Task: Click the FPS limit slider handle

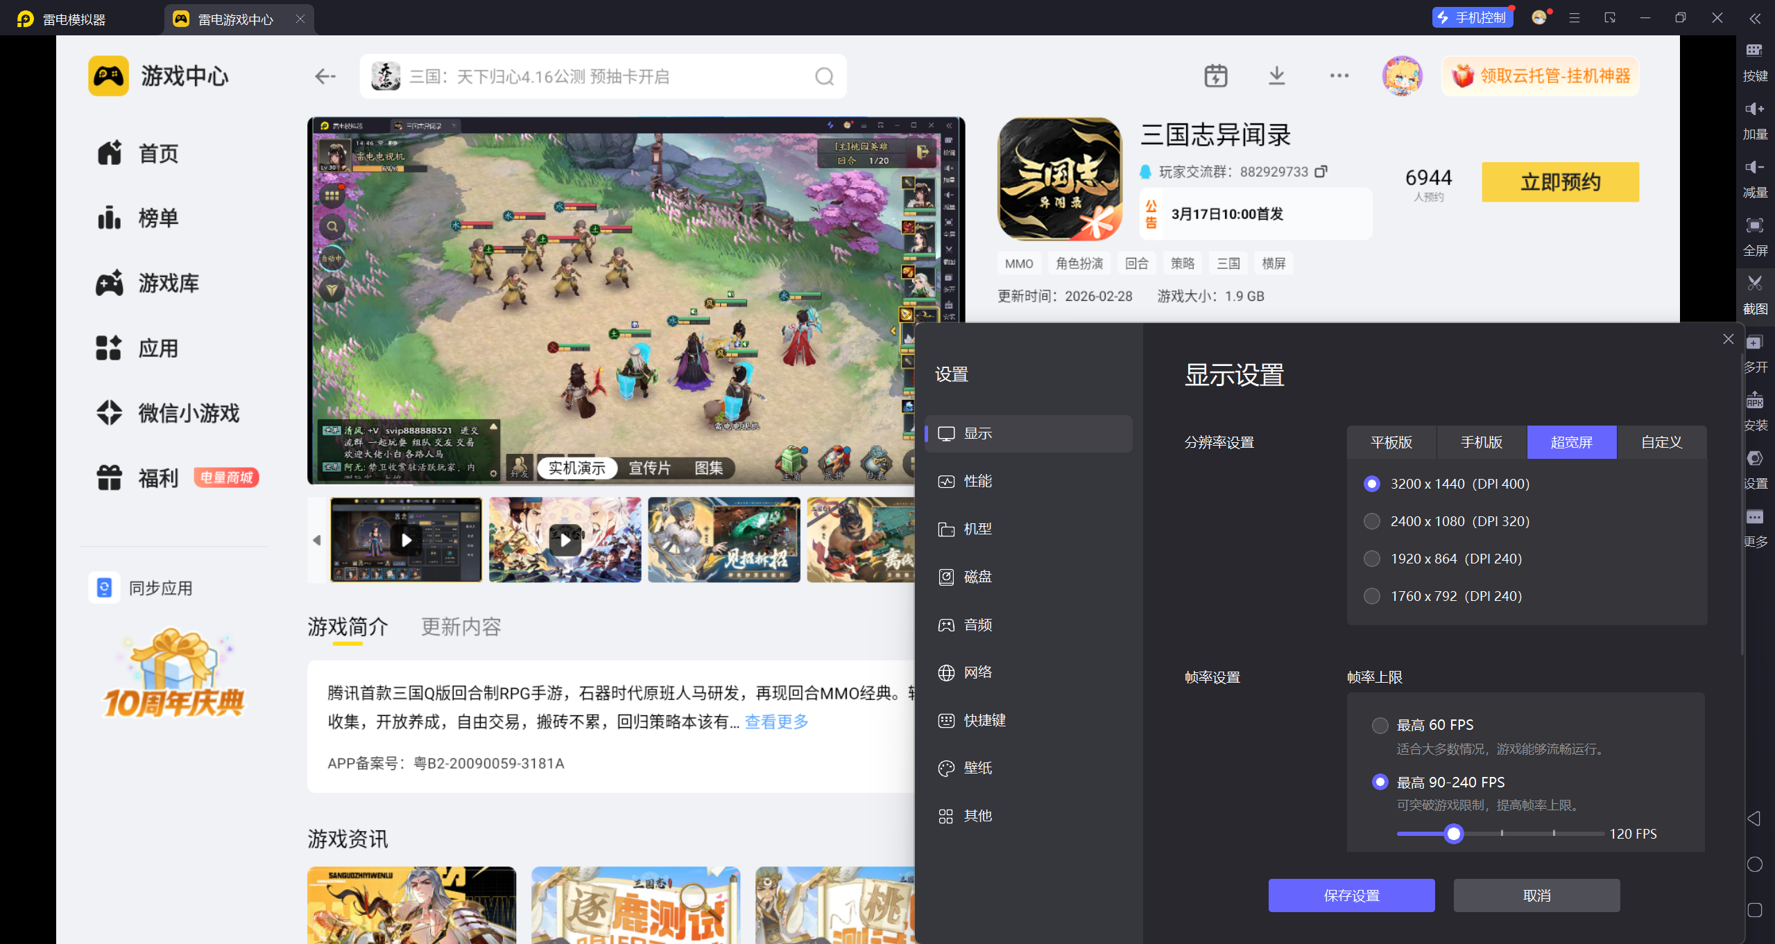Action: point(1453,834)
